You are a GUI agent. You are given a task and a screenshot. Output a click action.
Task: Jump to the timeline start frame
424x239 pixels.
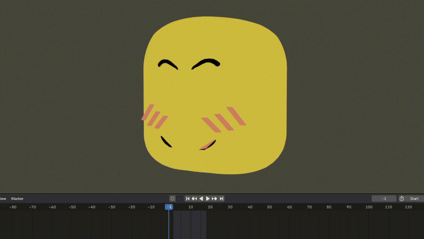pos(188,199)
